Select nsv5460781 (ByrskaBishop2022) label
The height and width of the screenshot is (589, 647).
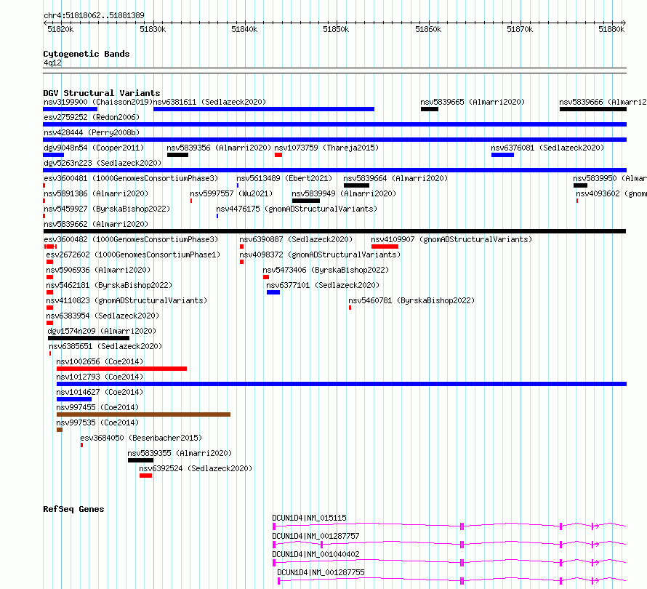pyautogui.click(x=411, y=300)
